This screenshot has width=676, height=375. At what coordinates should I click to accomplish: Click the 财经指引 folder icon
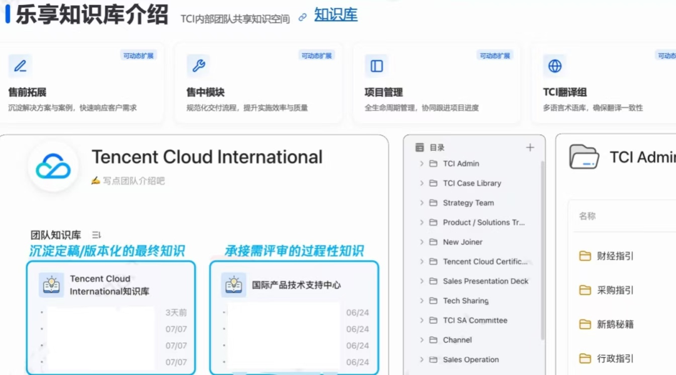[x=585, y=256]
